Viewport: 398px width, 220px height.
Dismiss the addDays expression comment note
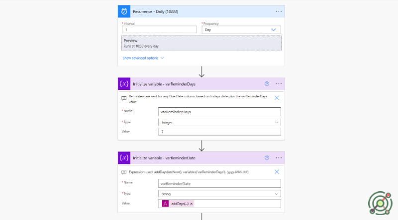click(x=277, y=171)
